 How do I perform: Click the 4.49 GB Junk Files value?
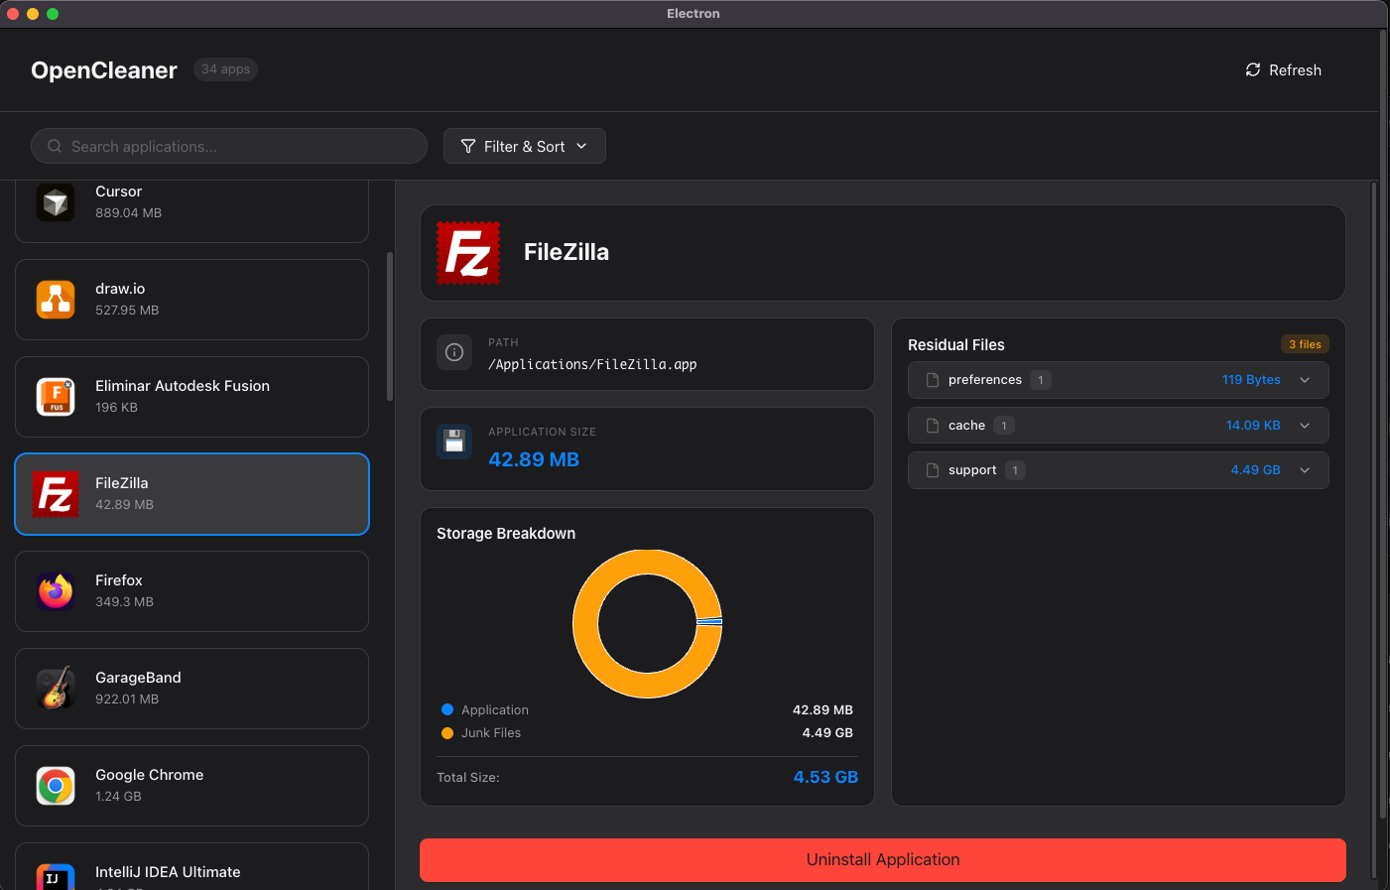827,733
